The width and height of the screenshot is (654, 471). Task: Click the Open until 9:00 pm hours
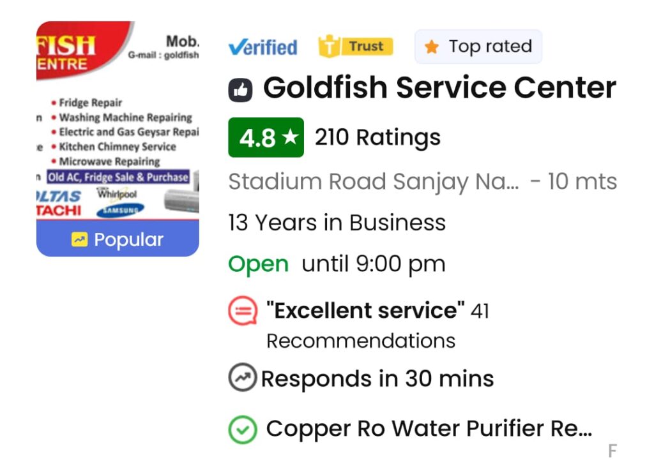pyautogui.click(x=337, y=264)
